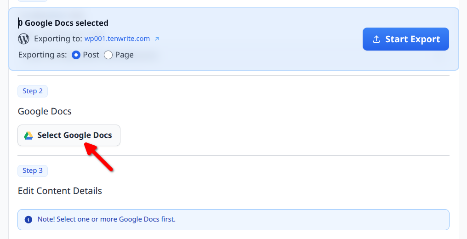Viewport: 467px width, 239px height.
Task: Open the wp001.tenwrite.com link
Action: [x=117, y=39]
